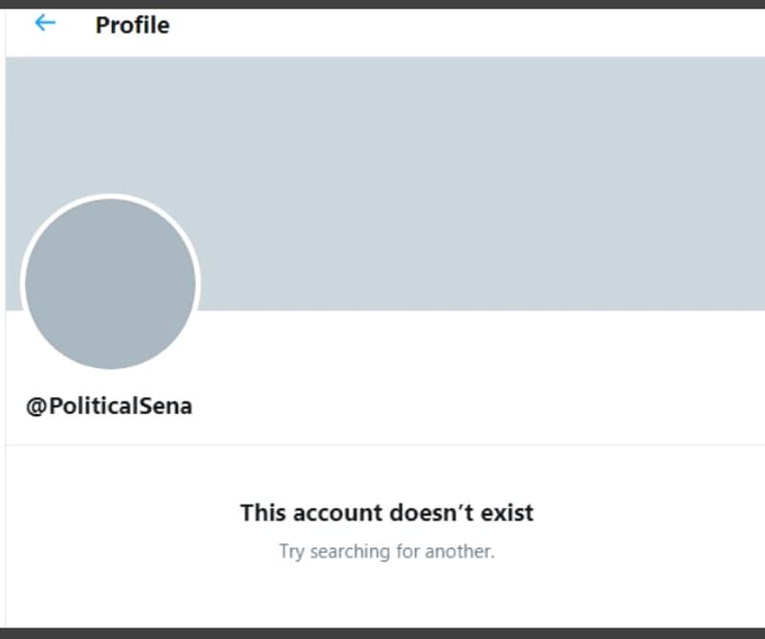Click the dark strip at window bottom
The height and width of the screenshot is (639, 765).
[382, 633]
